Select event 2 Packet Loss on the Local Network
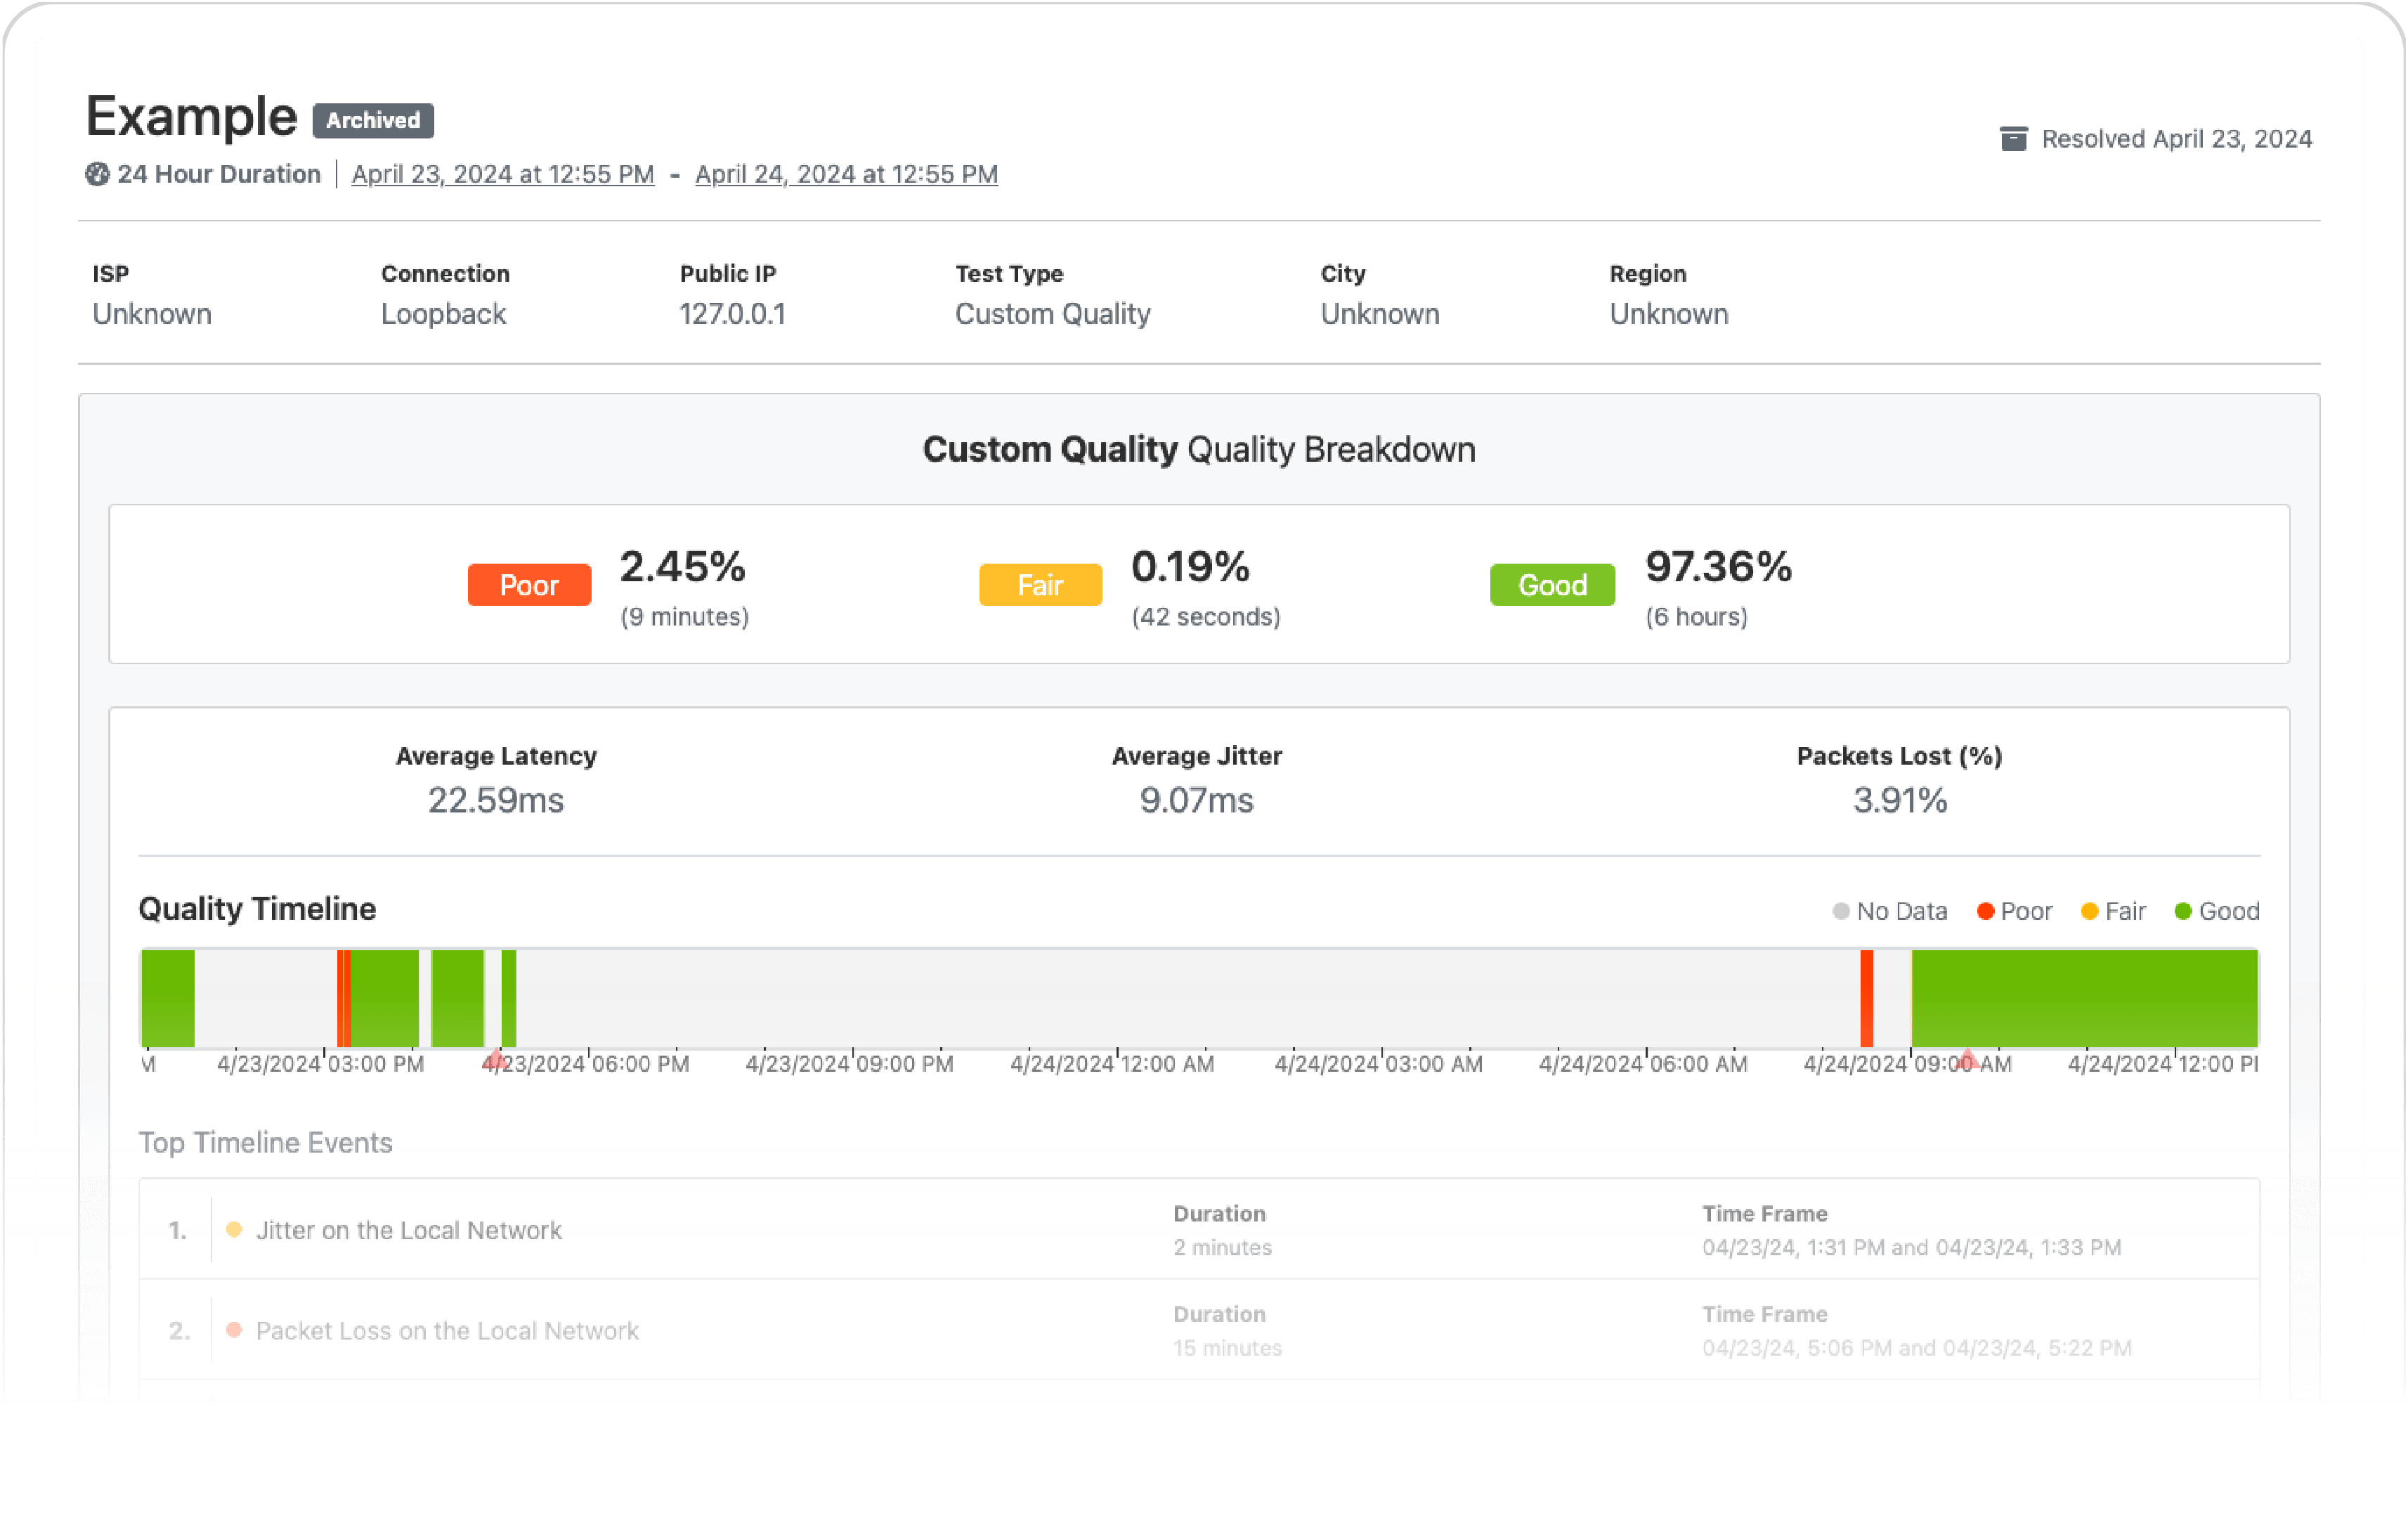Image resolution: width=2408 pixels, height=1523 pixels. click(x=447, y=1331)
